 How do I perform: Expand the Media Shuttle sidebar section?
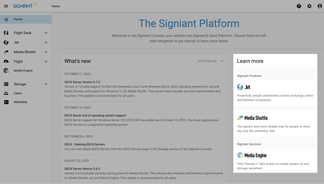pyautogui.click(x=46, y=52)
